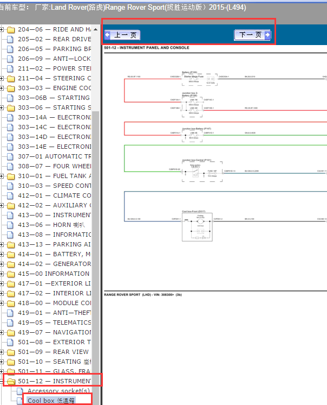The height and width of the screenshot is (405, 327).
Task: Open document icon of 205-02 REAR DRIVE
Action: point(10,39)
